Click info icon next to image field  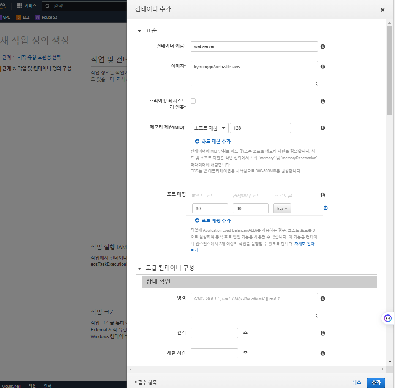point(323,66)
